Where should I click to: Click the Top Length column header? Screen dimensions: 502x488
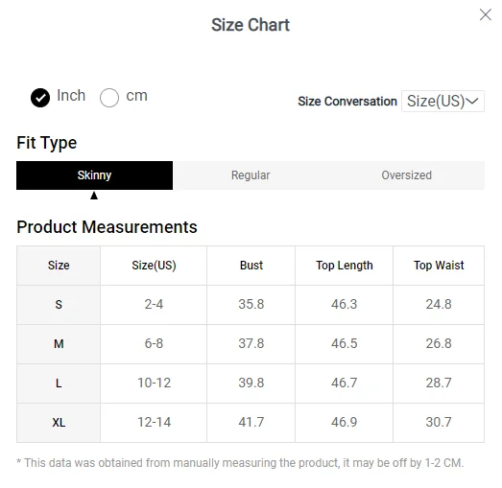[345, 266]
